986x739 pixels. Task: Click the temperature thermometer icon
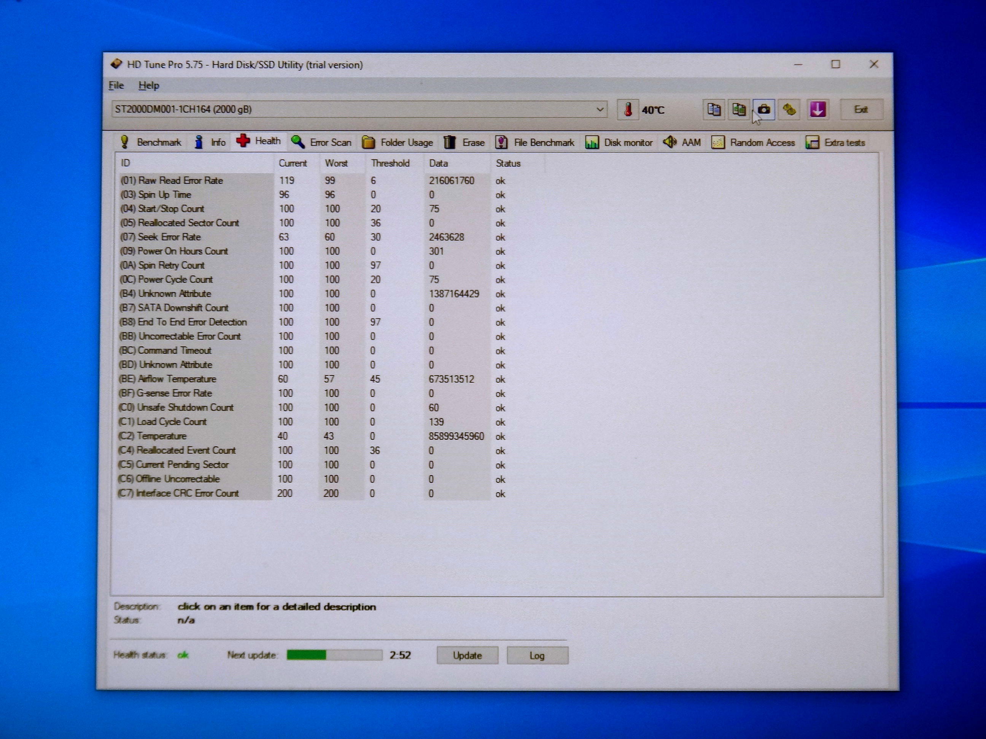click(628, 109)
